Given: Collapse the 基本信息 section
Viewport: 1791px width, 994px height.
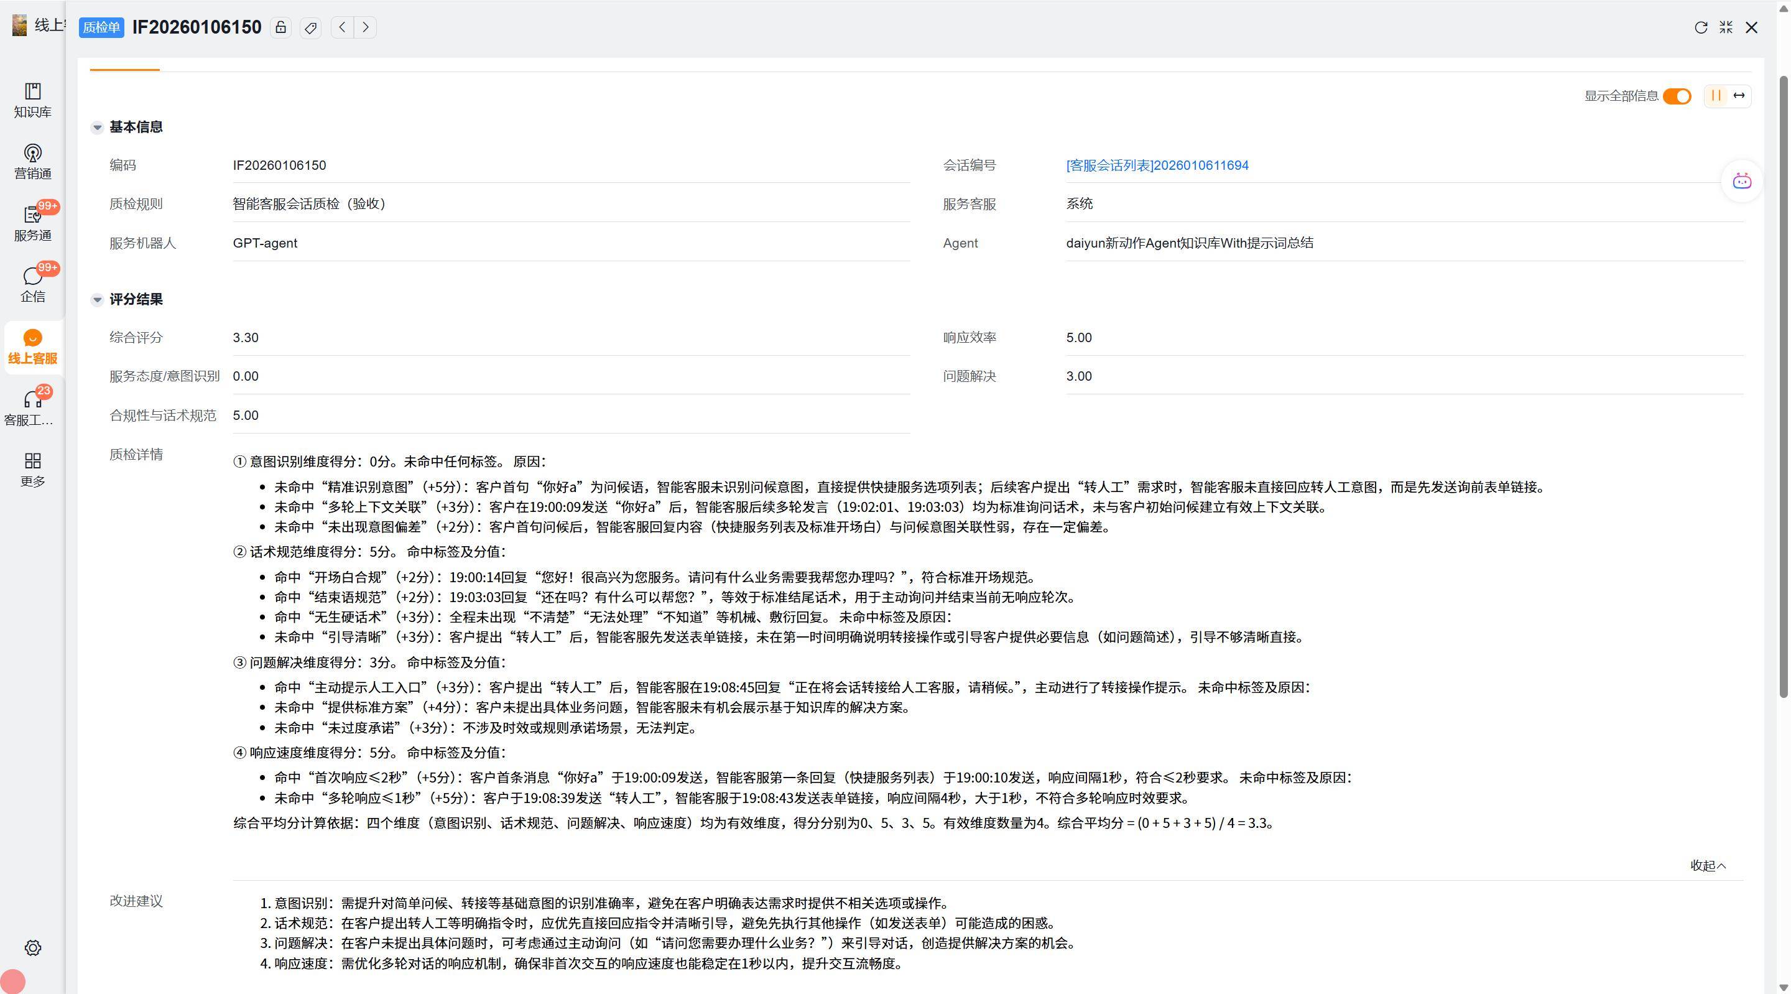Looking at the screenshot, I should pyautogui.click(x=98, y=128).
